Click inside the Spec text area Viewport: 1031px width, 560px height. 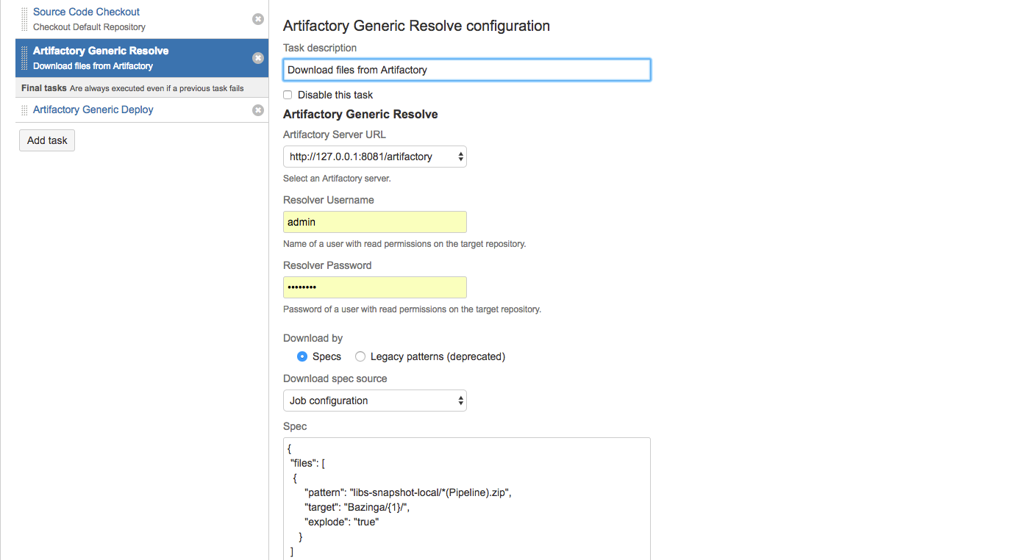pos(467,498)
